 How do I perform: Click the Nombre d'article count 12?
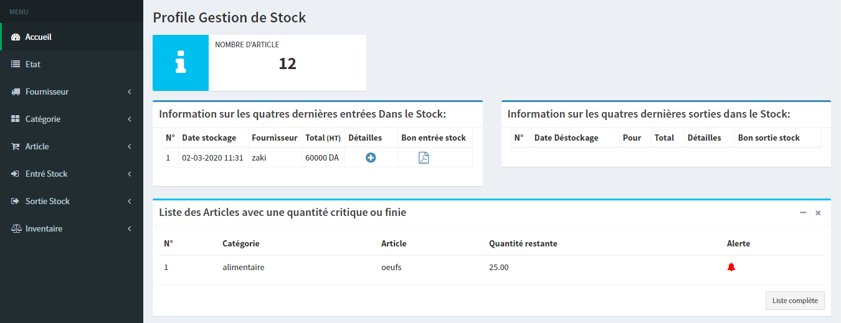coord(287,63)
